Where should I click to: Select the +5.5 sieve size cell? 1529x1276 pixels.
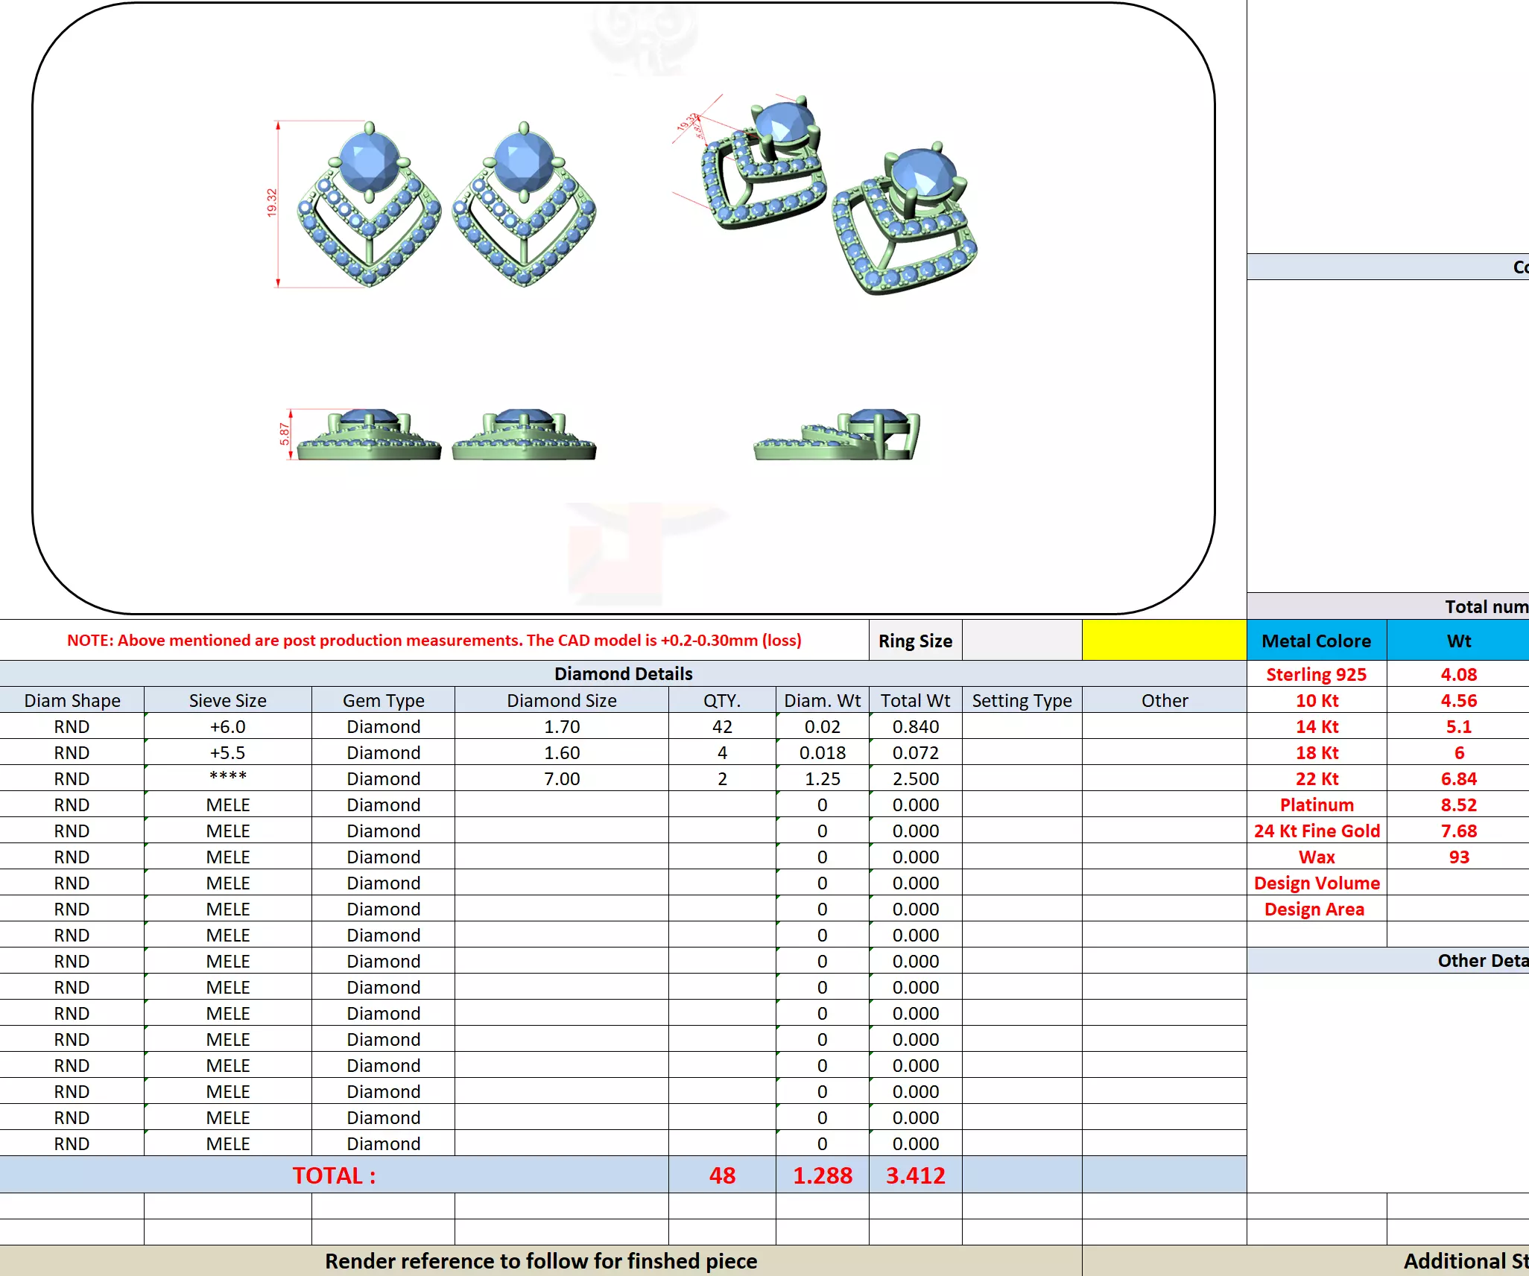pos(227,752)
